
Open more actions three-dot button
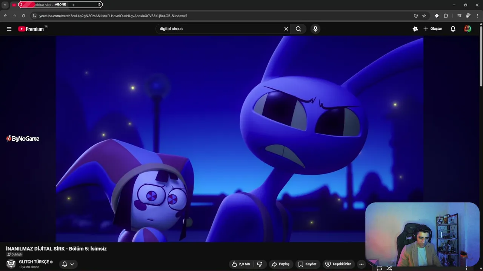click(361, 264)
